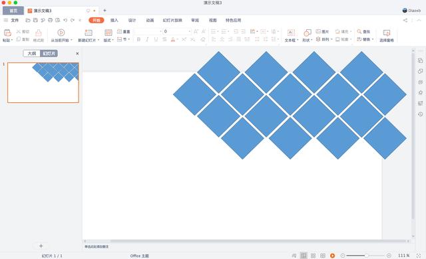Click the Picture (图片) insert button
Screen dimensions: 426x259
[x=322, y=31]
